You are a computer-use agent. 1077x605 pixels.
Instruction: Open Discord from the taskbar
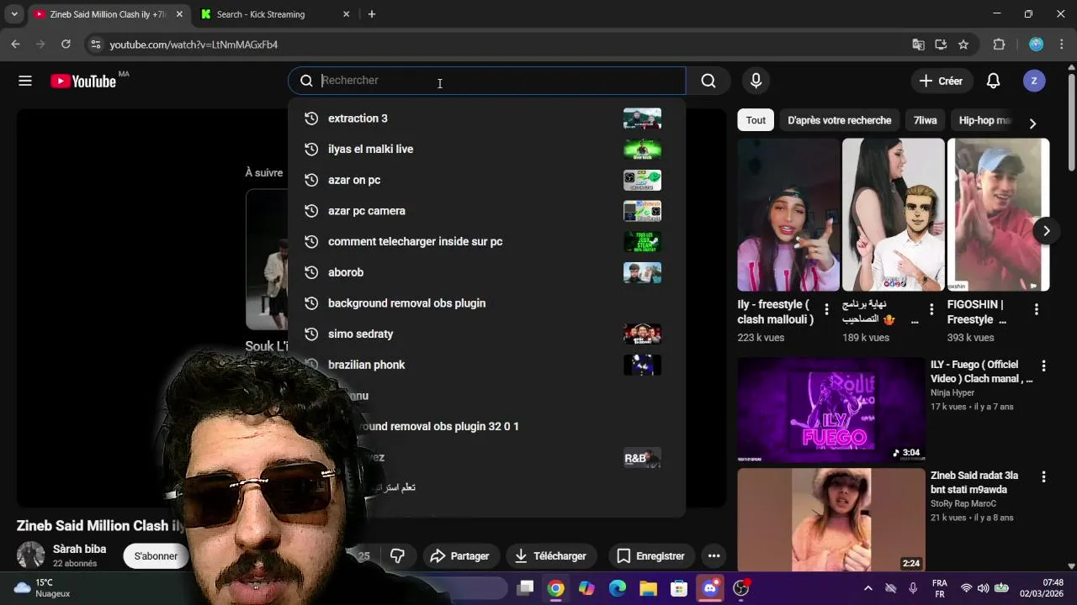click(x=710, y=588)
